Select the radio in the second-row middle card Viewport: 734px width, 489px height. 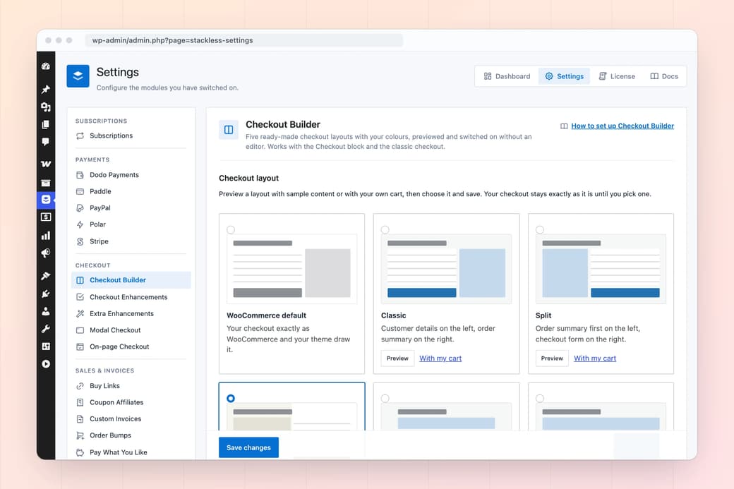[x=385, y=398]
